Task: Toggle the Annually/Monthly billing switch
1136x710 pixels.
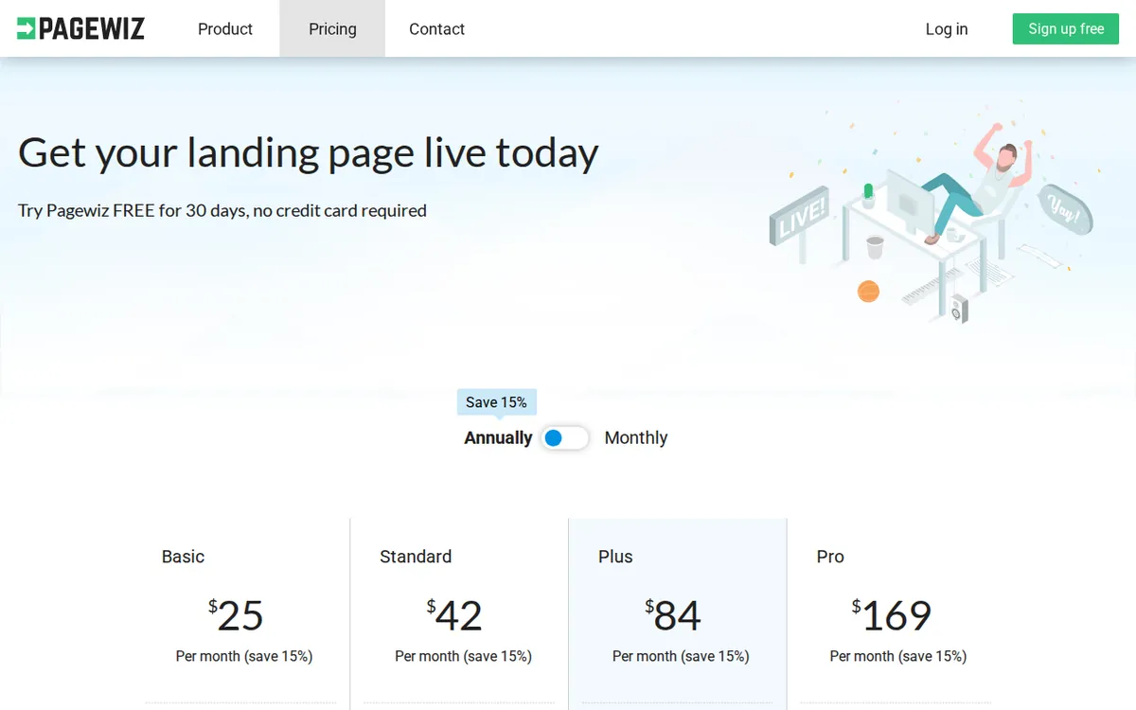Action: point(565,438)
